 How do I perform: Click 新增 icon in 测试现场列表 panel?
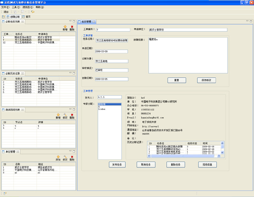58,115
